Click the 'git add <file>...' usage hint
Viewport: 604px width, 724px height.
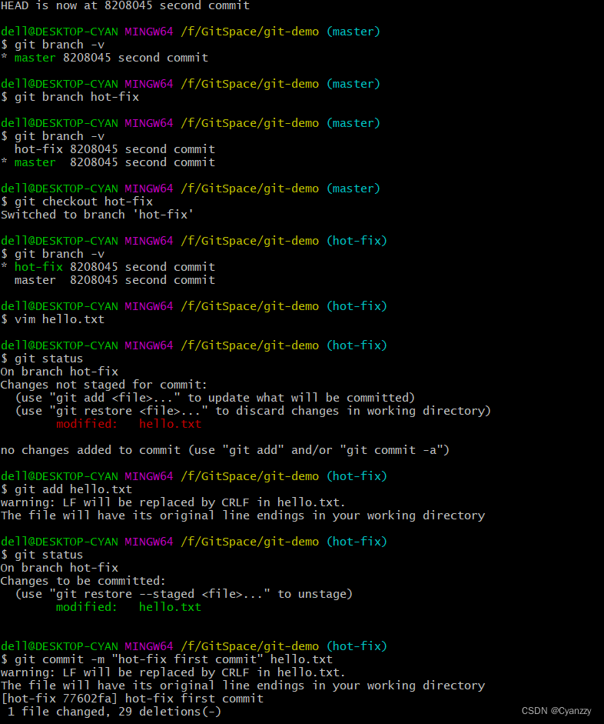pos(215,398)
